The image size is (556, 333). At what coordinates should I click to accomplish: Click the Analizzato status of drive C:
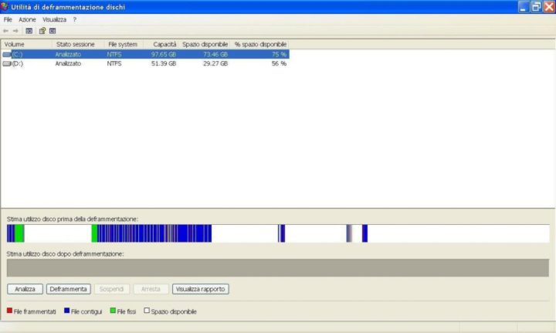[x=68, y=54]
